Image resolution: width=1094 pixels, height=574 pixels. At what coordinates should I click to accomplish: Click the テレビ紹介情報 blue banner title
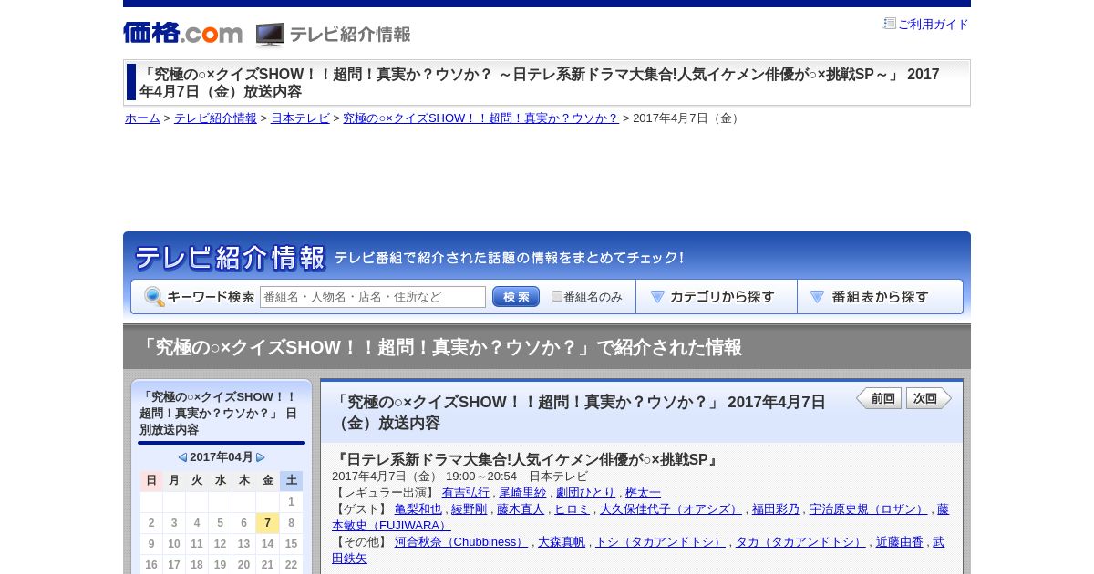[230, 258]
